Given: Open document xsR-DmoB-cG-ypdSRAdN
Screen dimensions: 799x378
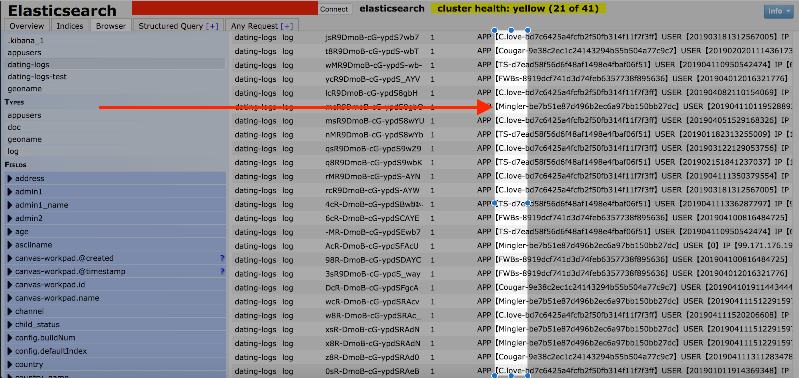Looking at the screenshot, I should (372, 330).
